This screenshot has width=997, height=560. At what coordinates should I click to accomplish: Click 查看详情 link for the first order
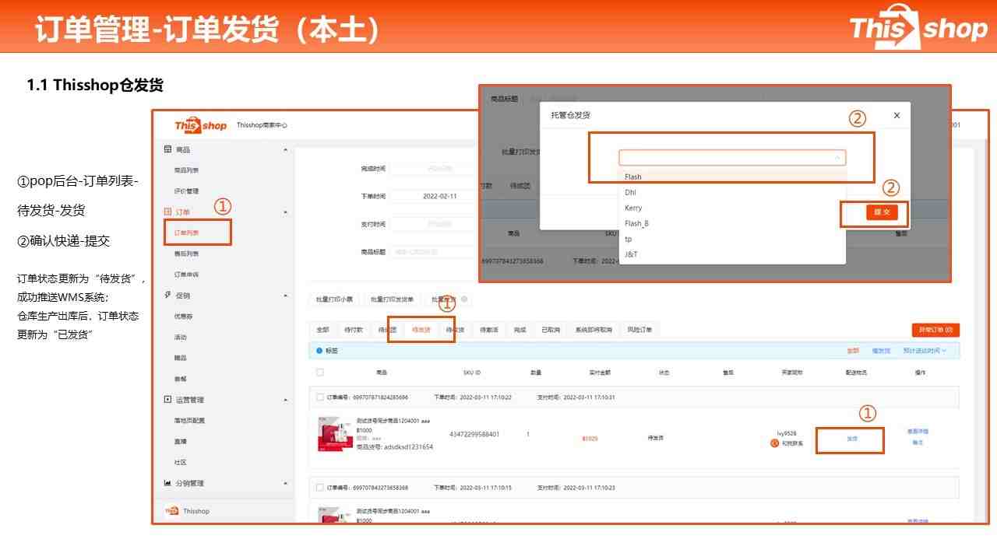coord(918,432)
